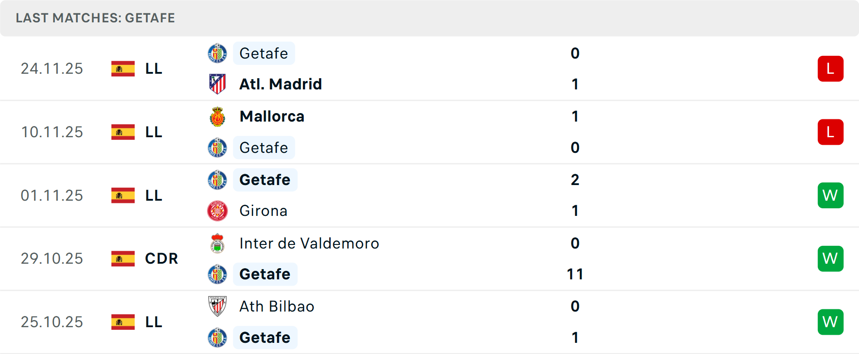The image size is (859, 354).
Task: Click the 11 score in the Valdemoro match
Action: (575, 274)
